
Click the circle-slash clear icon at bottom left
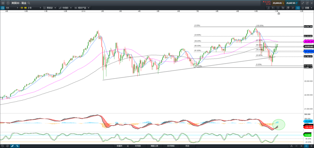pyautogui.click(x=7, y=146)
